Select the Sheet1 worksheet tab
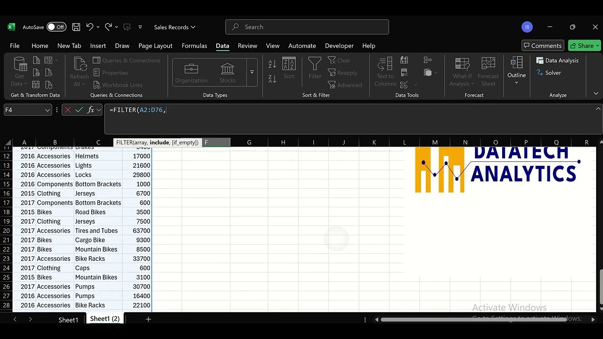The image size is (603, 339). [x=68, y=320]
